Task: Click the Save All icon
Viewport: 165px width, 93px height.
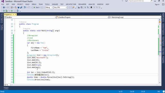Action: (21, 7)
